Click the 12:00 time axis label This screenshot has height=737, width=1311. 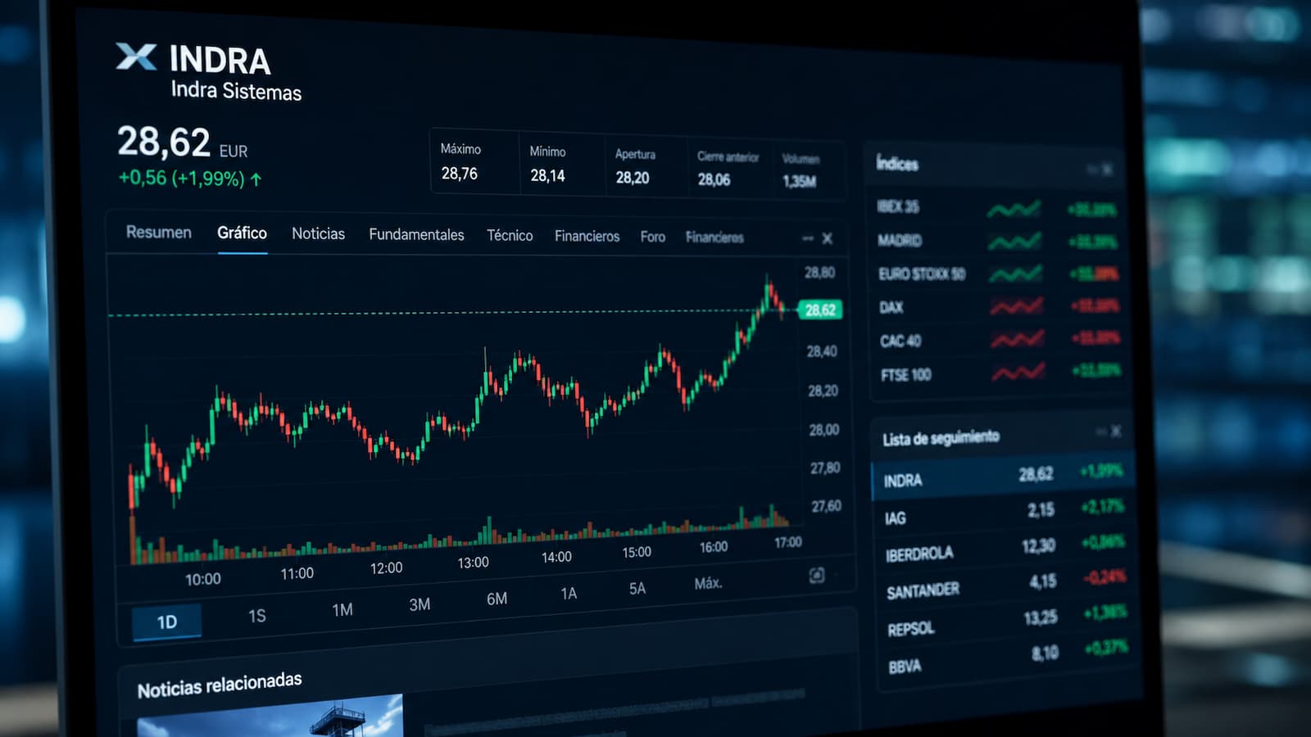(x=387, y=567)
